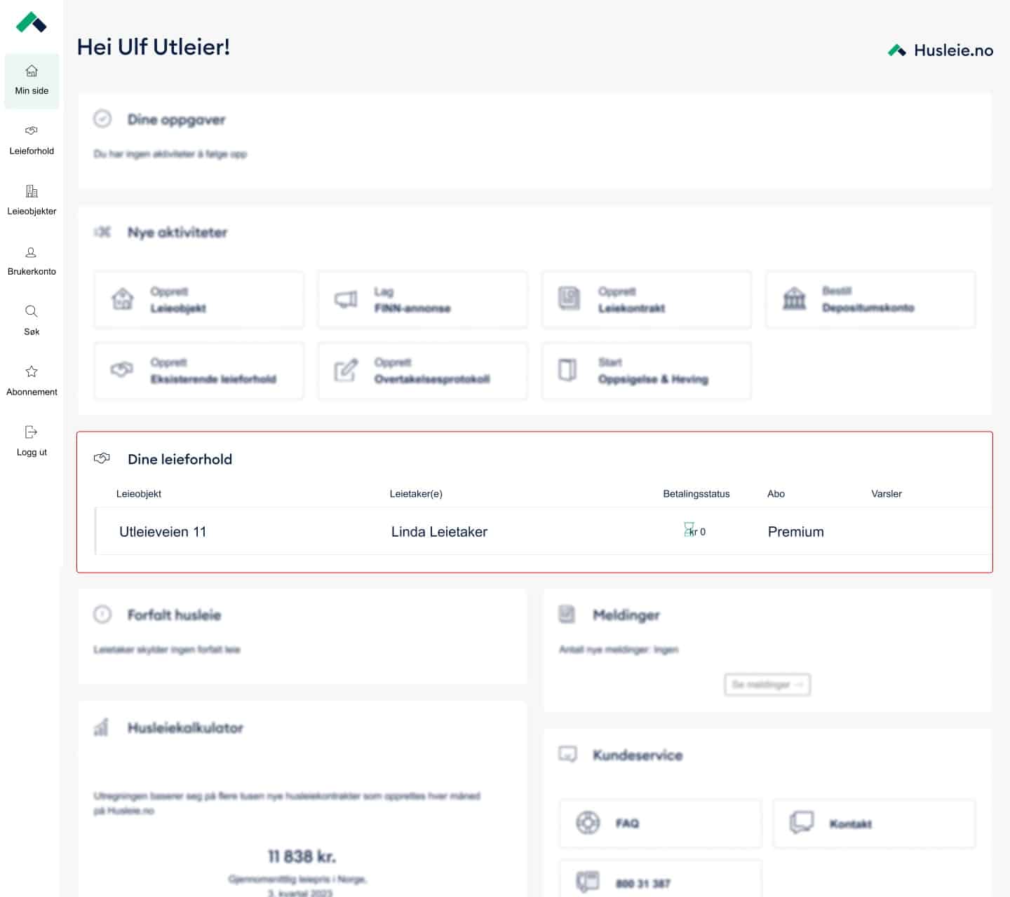Viewport: 1010px width, 897px height.
Task: Click Bestill Depositumskonto card
Action: 870,300
